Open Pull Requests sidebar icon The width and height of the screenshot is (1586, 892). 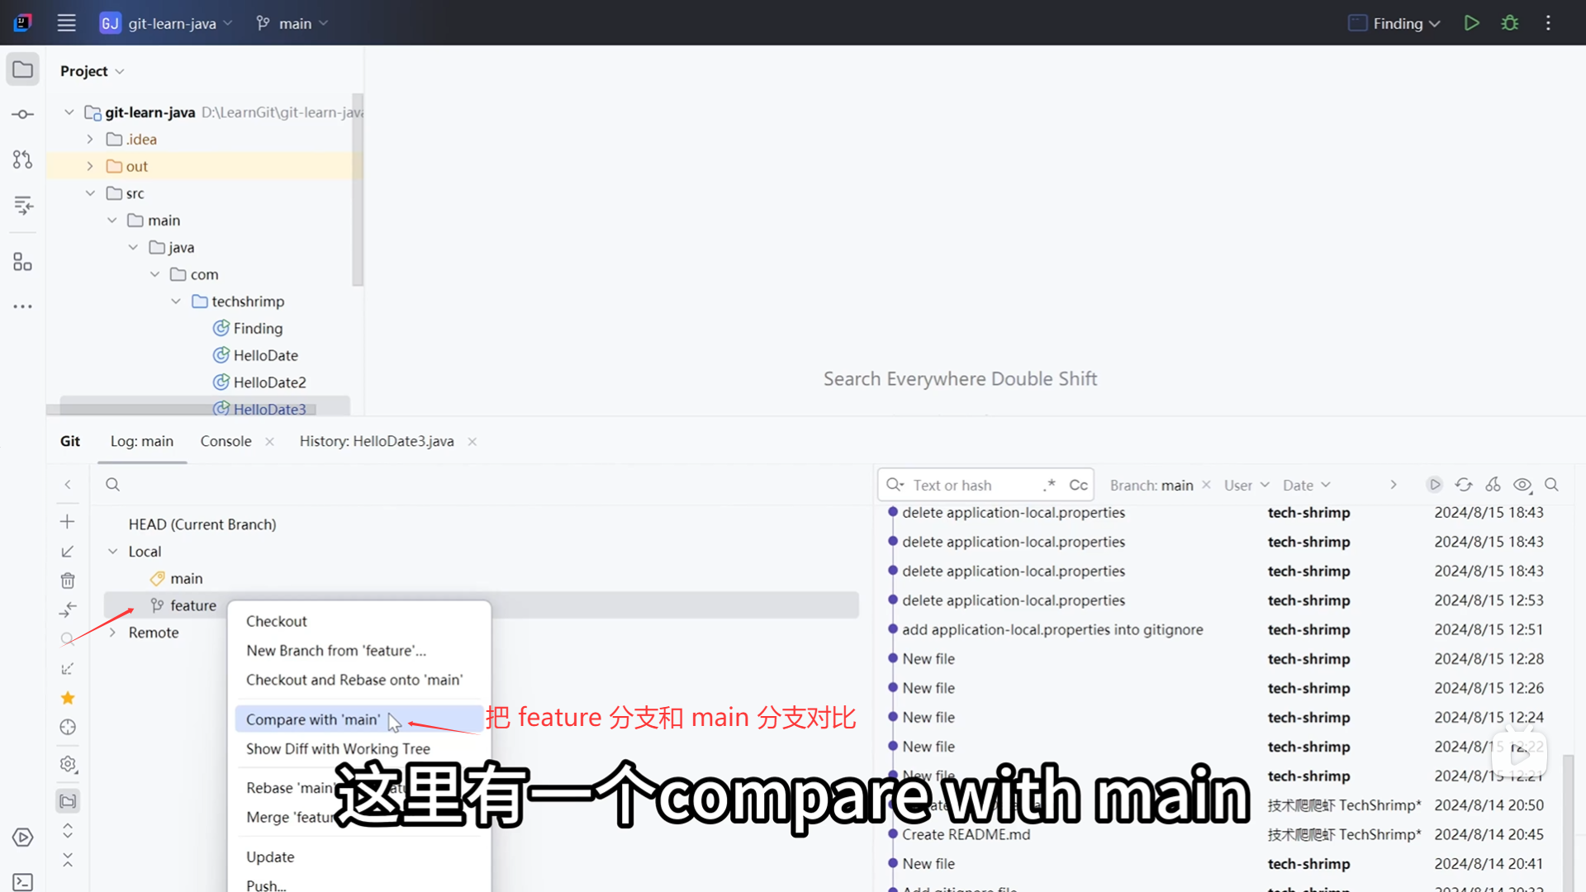point(23,159)
